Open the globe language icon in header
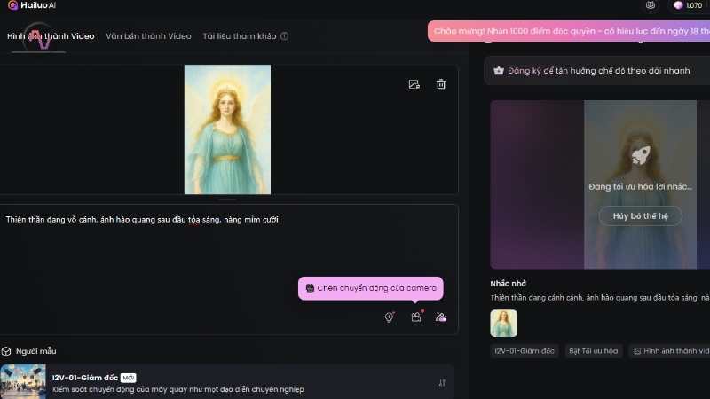Viewport: 710px width, 399px height. (x=651, y=5)
